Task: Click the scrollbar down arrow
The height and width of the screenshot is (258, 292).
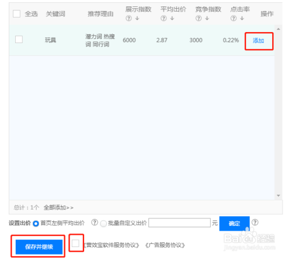Action: [279, 196]
